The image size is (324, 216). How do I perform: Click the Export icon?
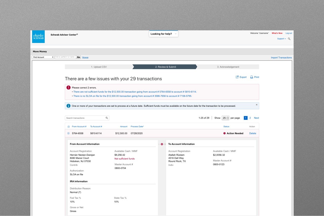[x=237, y=77]
